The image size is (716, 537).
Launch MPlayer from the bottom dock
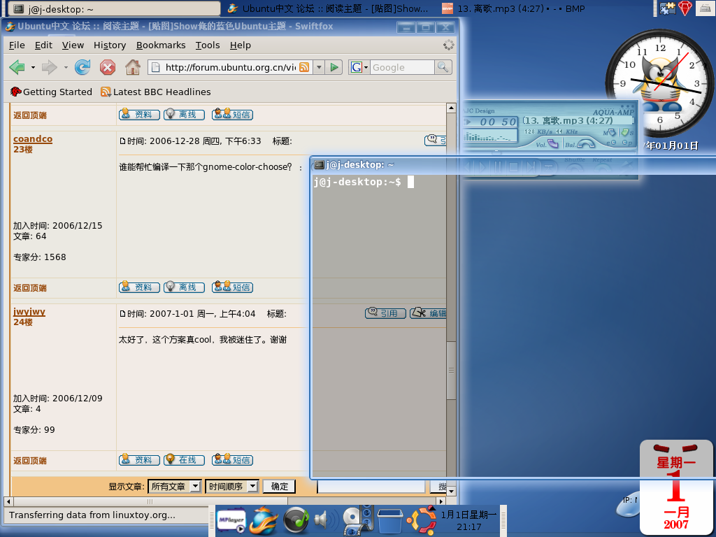click(x=231, y=520)
